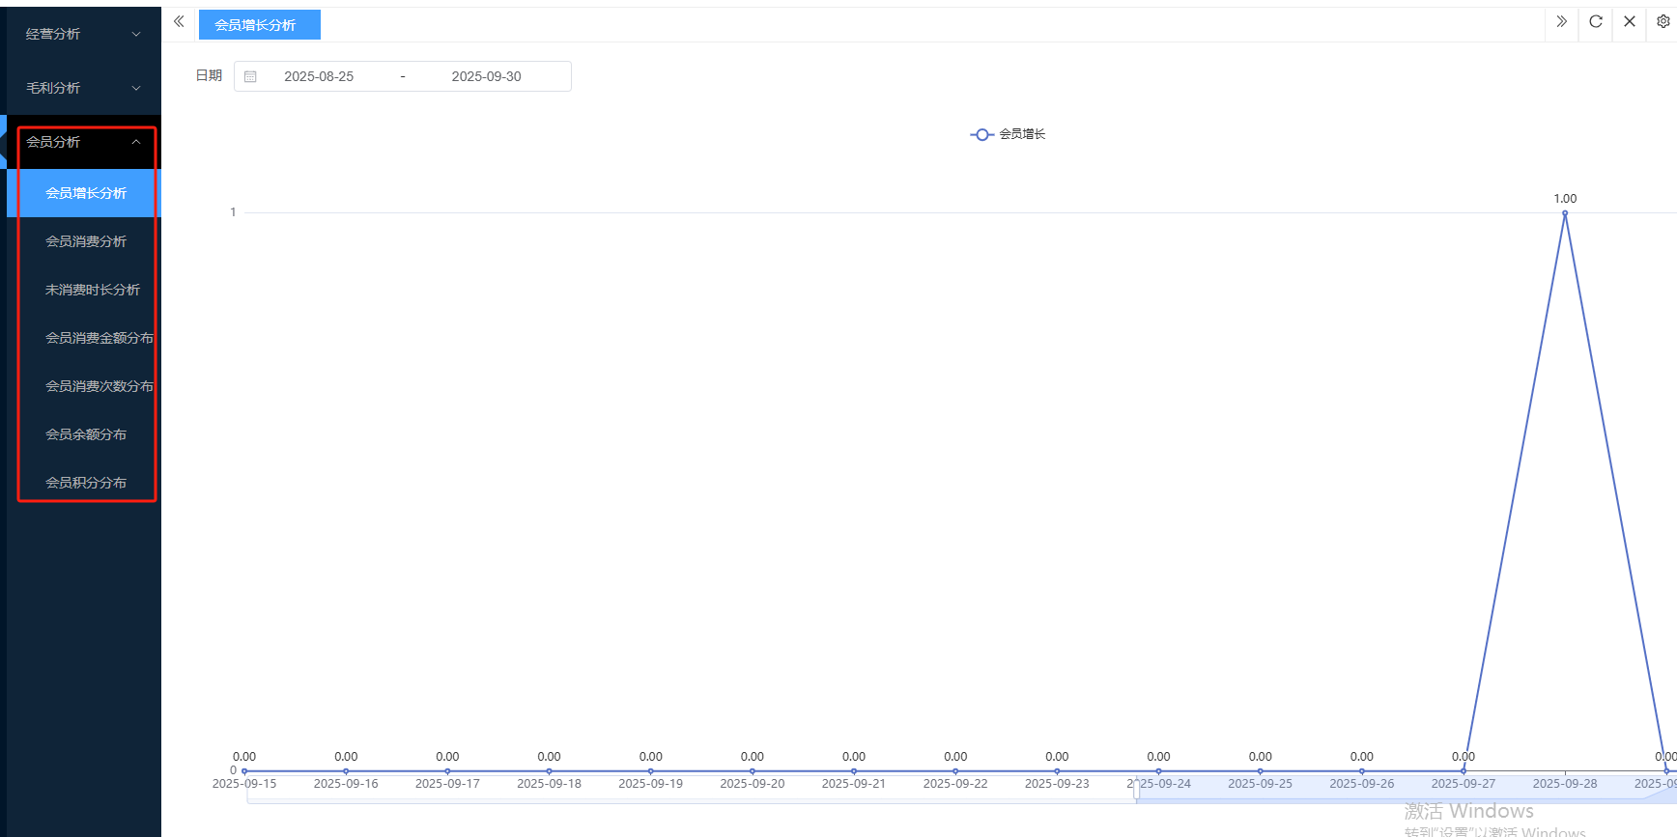Click the calendar icon in date field
Viewport: 1677px width, 837px height.
point(250,76)
